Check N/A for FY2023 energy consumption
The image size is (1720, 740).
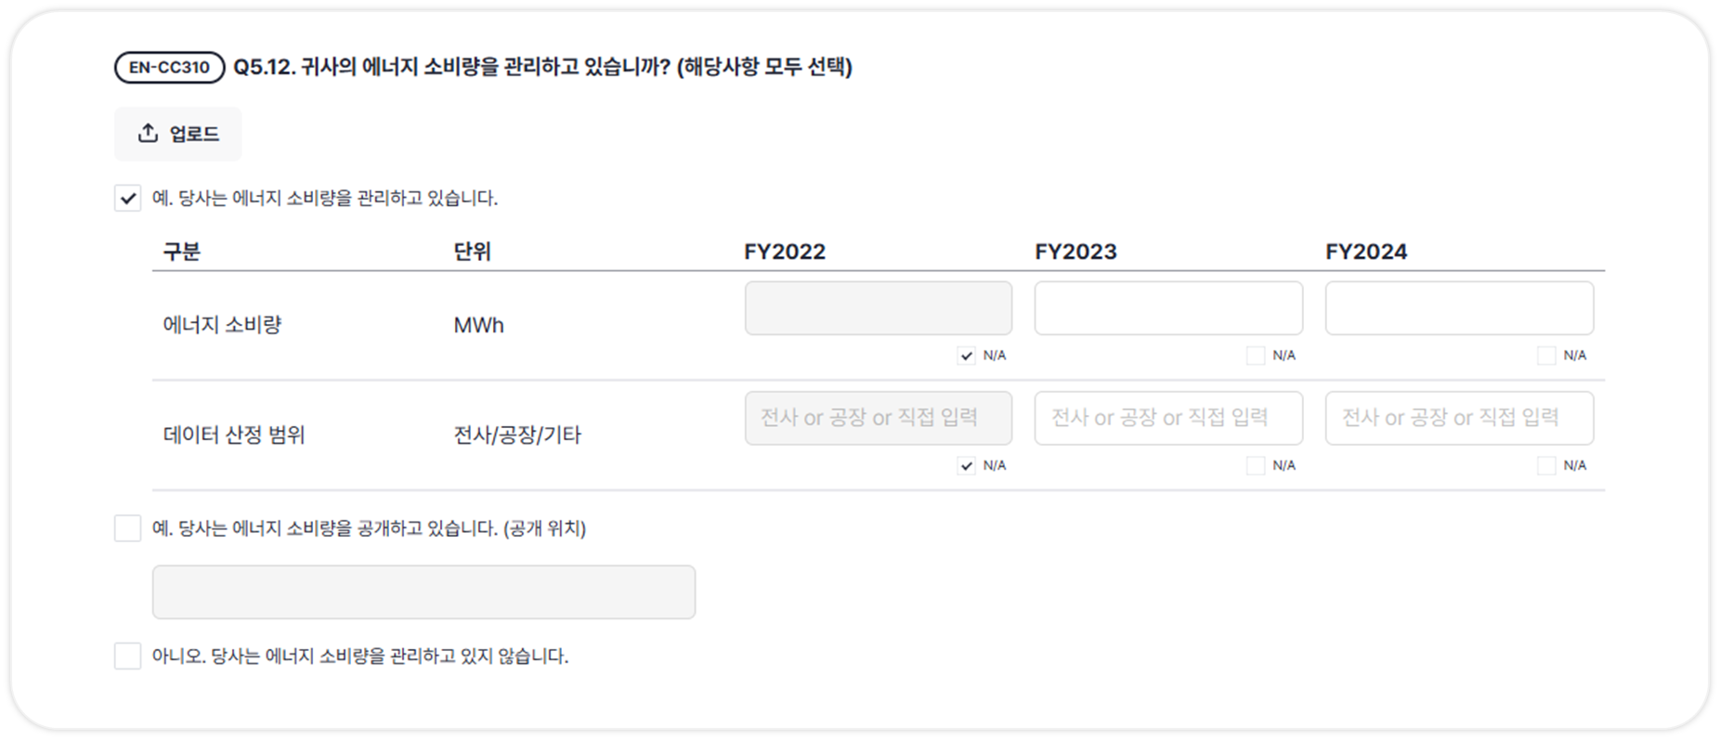tap(1256, 356)
